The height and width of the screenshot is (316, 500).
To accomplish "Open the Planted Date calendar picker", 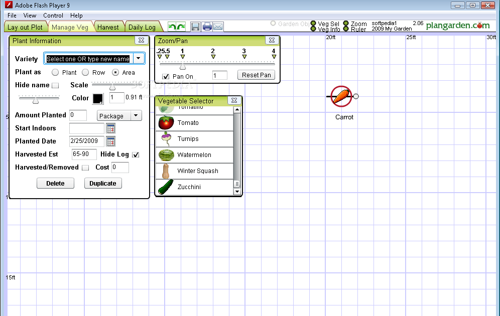I will (110, 141).
